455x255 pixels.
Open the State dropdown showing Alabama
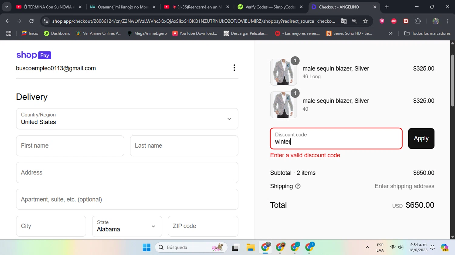(127, 226)
